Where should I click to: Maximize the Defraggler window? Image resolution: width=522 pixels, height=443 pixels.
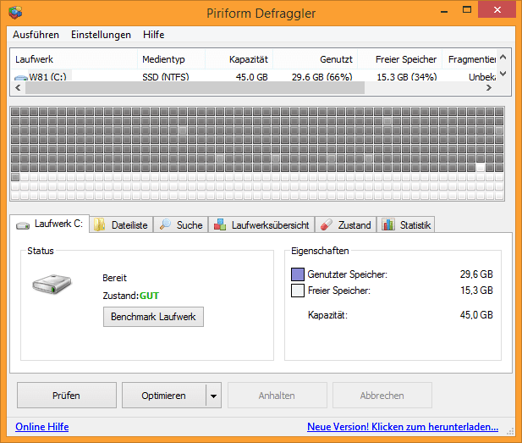coord(467,10)
